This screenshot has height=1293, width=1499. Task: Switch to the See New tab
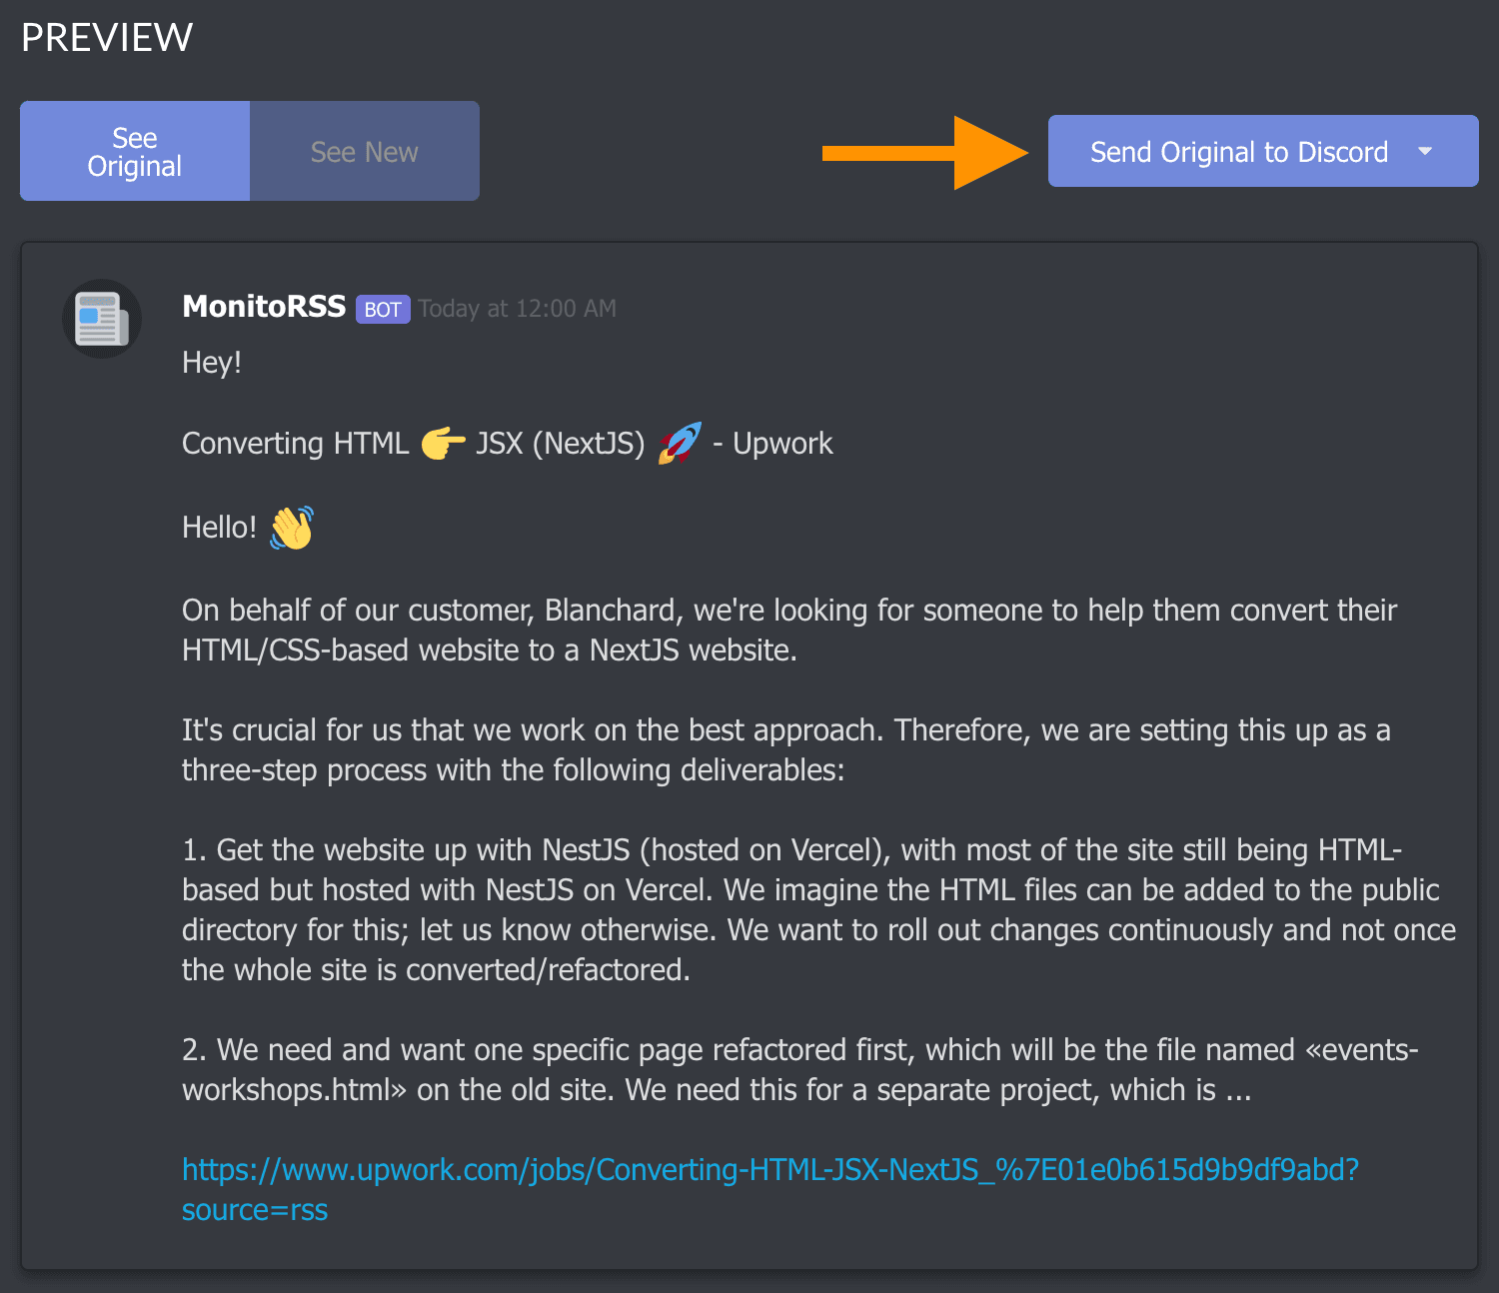364,152
